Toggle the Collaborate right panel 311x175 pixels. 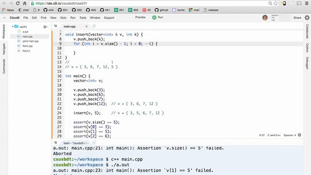point(307,31)
